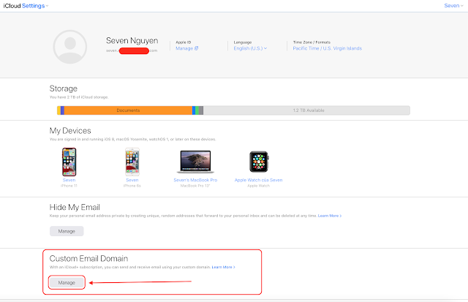Click the Custom Email Domain heading
This screenshot has height=302, width=468.
[x=88, y=258]
